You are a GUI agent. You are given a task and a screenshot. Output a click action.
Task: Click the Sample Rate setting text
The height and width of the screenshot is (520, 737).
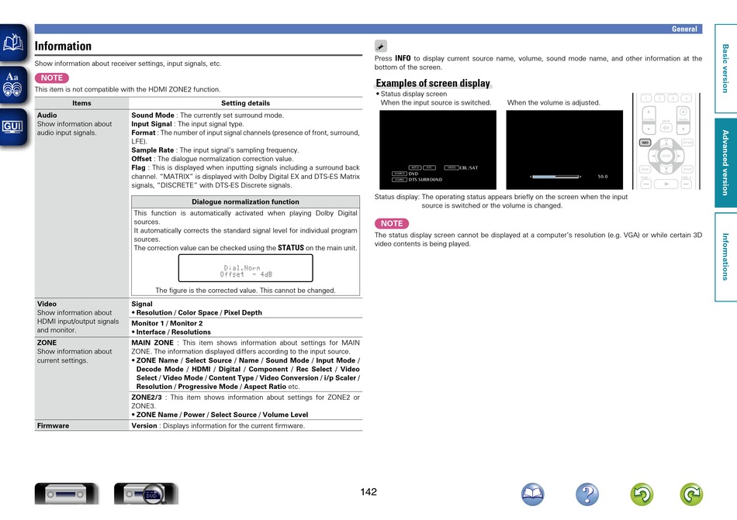215,150
